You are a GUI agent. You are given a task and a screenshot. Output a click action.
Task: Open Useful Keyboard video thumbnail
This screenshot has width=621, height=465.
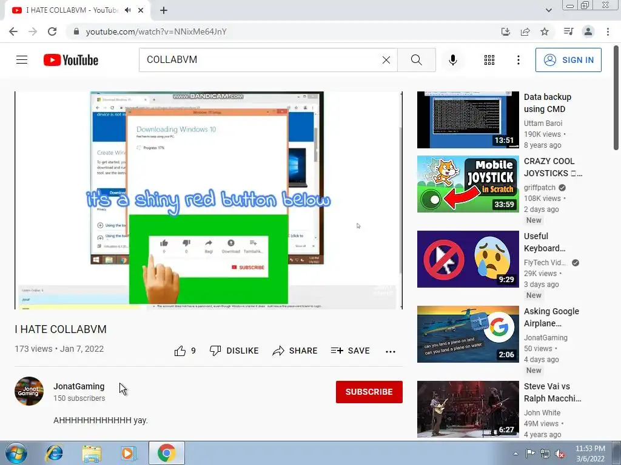468,259
